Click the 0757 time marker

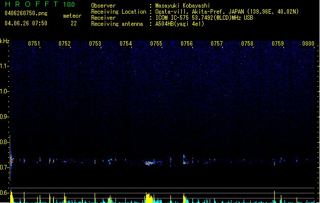pyautogui.click(x=217, y=44)
